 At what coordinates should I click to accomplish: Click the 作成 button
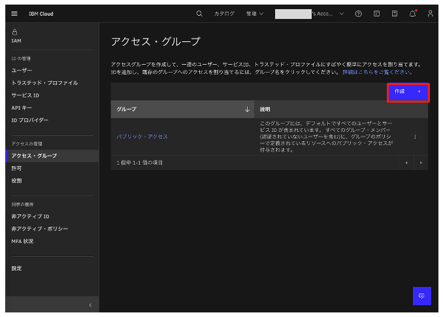[x=408, y=92]
